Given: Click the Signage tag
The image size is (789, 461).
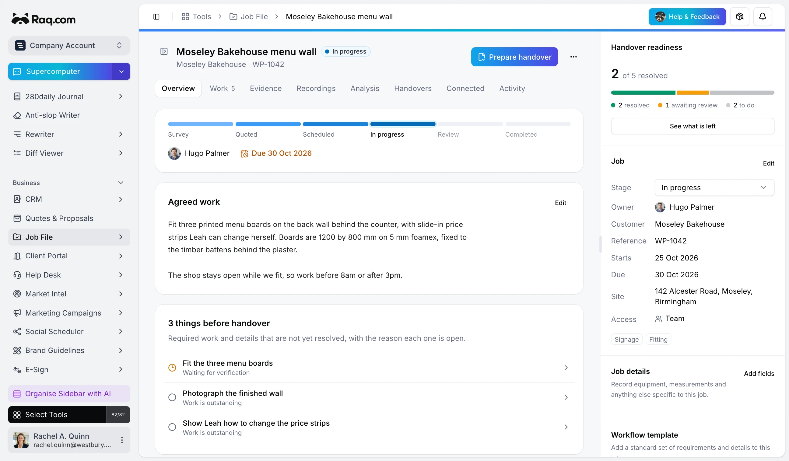Looking at the screenshot, I should tap(626, 340).
